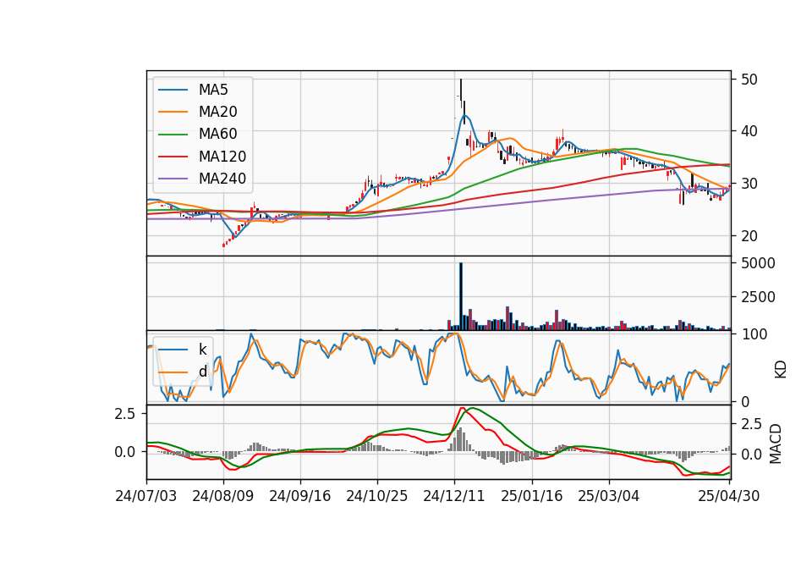Click the price axis value 50
The width and height of the screenshot is (812, 584).
749,80
